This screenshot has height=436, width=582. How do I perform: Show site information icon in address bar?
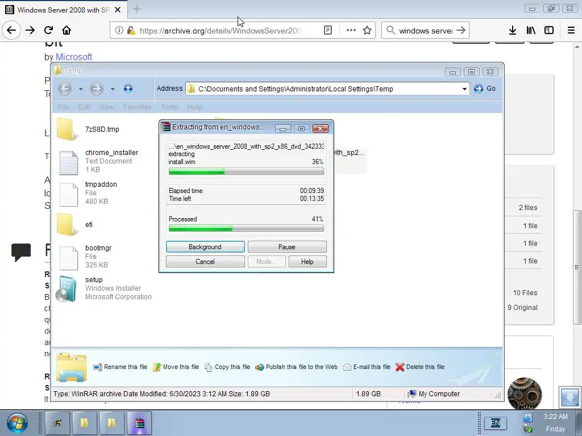[119, 31]
